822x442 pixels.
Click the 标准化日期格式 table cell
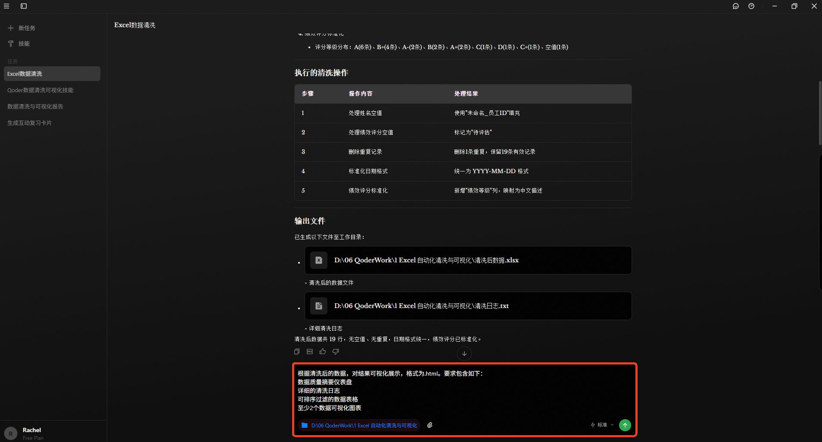pos(368,171)
